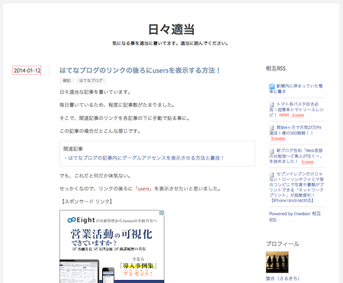Click paragraph この記事の場合だとこんな感じです。
343x283 pixels.
100,131
